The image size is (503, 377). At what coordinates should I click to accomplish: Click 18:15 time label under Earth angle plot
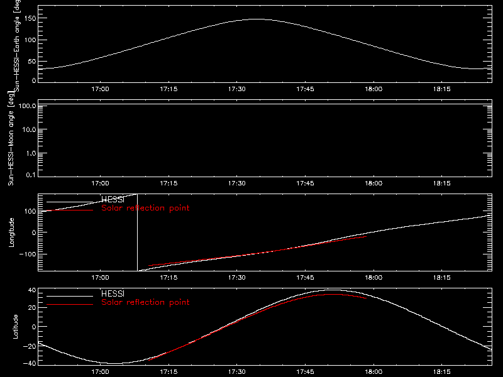[442, 89]
